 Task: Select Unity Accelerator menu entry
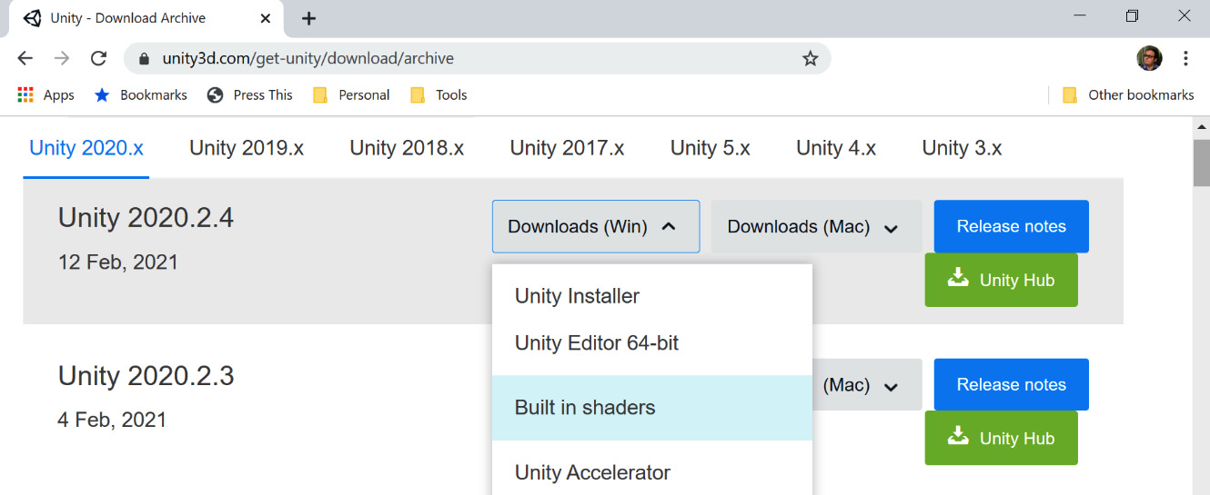pyautogui.click(x=651, y=472)
